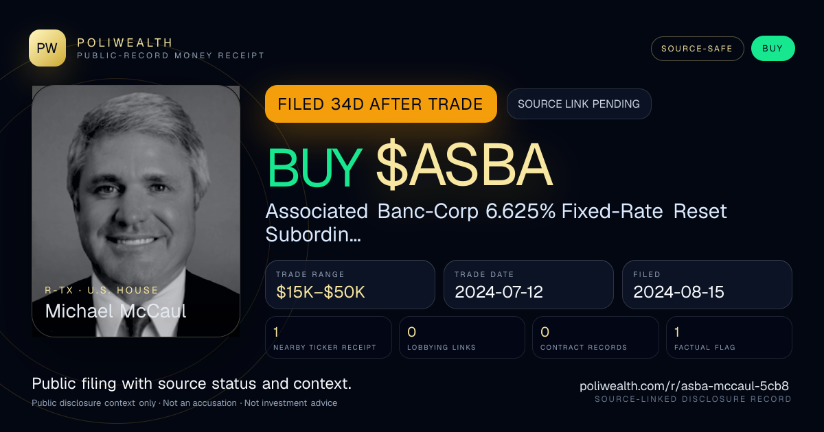The width and height of the screenshot is (824, 432).
Task: Open the Lobbying Links stat box
Action: pos(462,337)
